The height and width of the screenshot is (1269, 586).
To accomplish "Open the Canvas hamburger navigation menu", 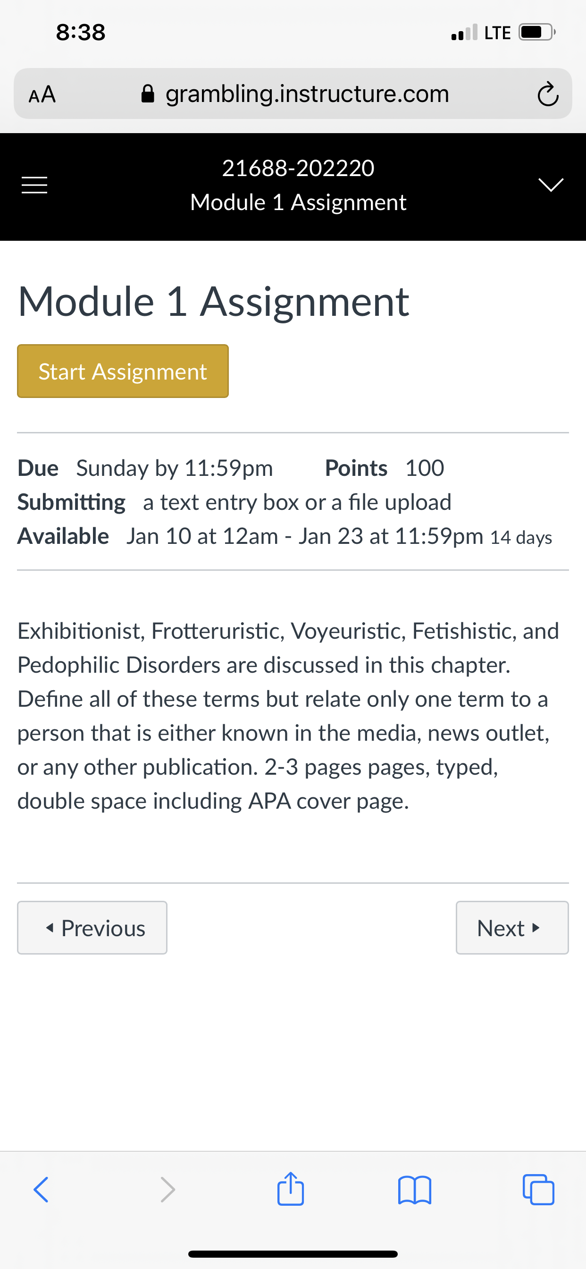I will click(x=34, y=185).
